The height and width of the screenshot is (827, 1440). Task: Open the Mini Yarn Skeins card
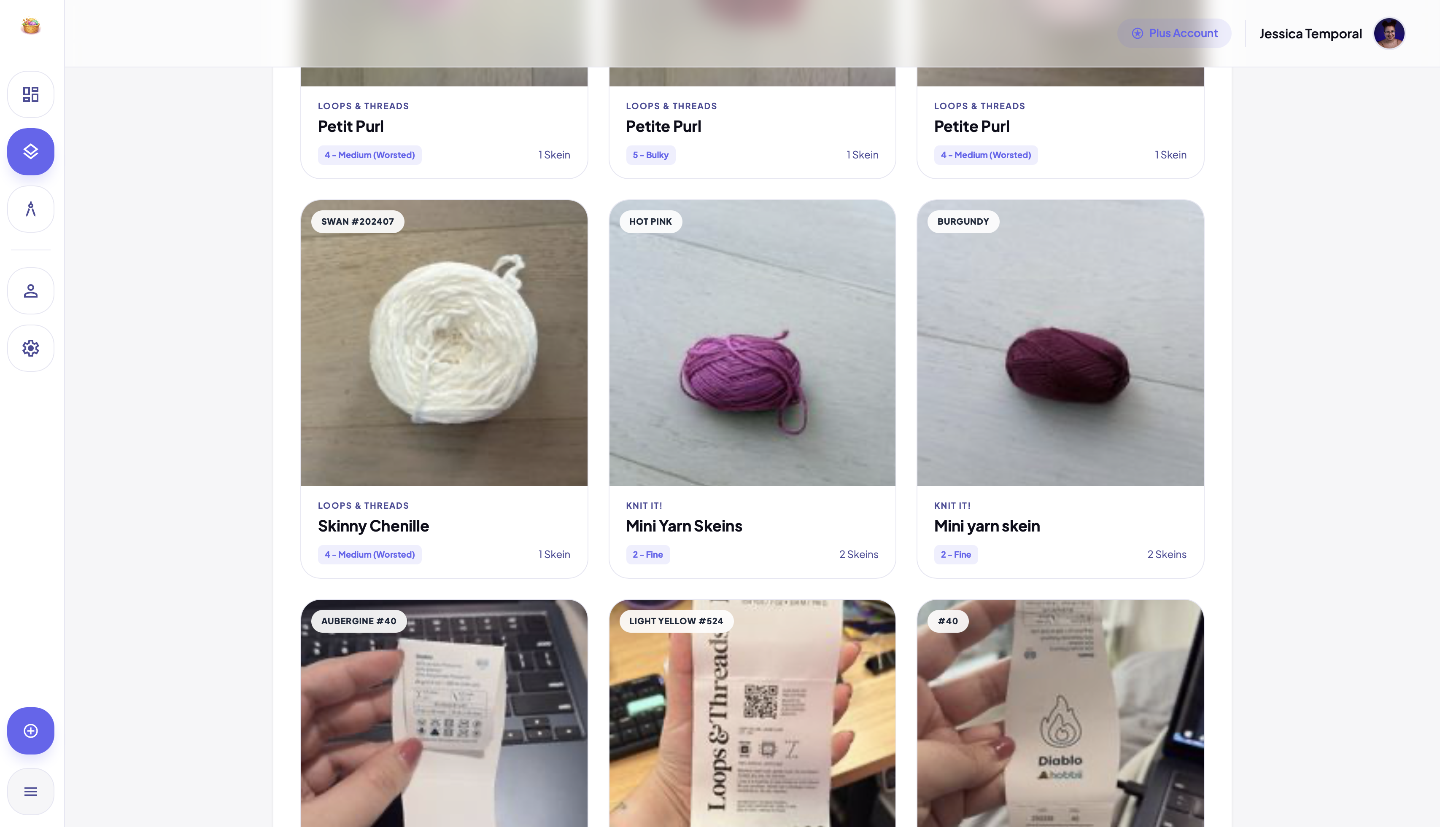tap(684, 526)
